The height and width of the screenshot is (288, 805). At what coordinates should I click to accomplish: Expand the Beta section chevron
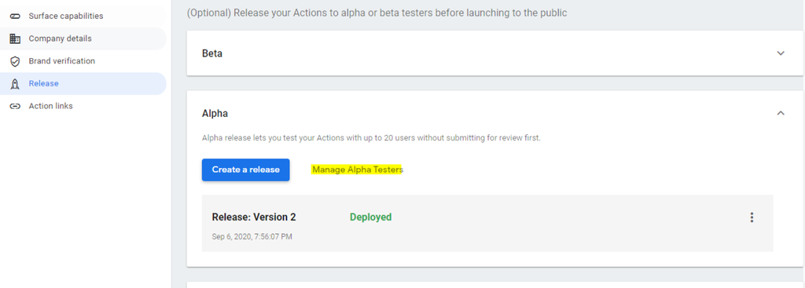click(x=781, y=53)
